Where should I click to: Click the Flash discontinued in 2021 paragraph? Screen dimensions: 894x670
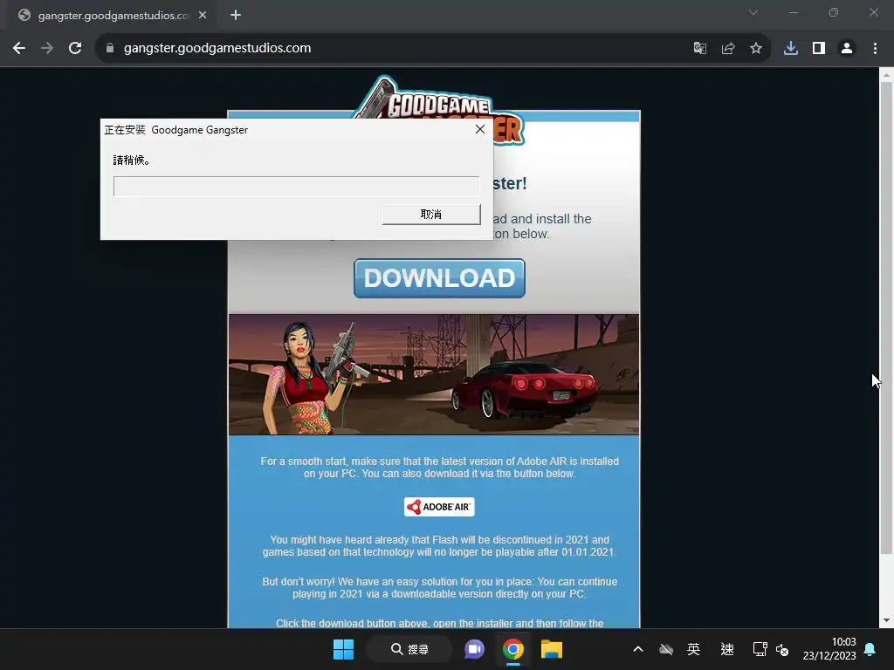click(x=439, y=546)
